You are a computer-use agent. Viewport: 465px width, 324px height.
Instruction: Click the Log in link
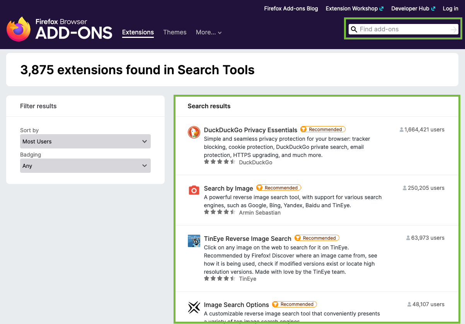point(450,9)
